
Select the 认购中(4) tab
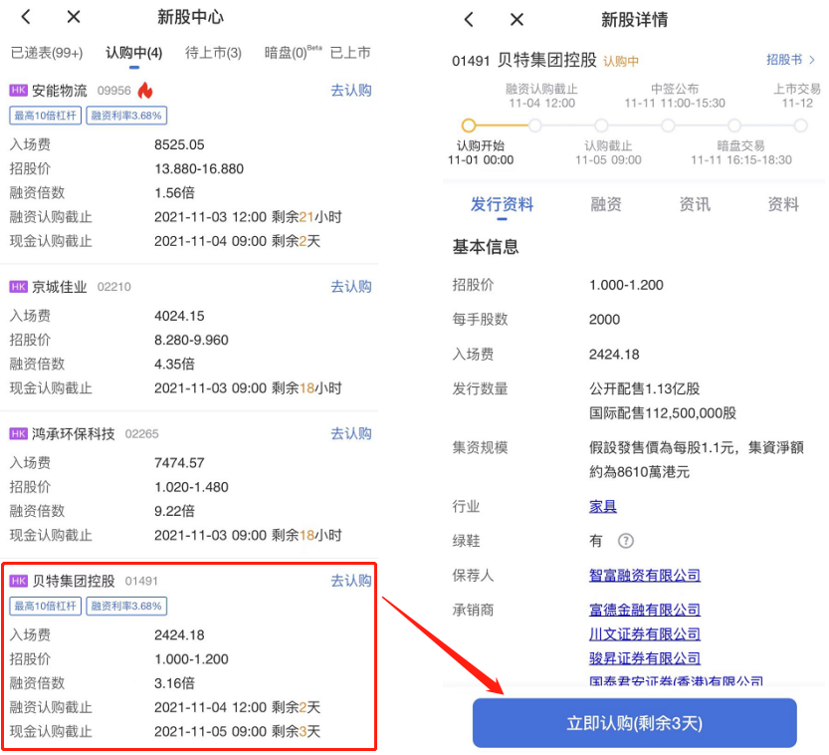133,53
